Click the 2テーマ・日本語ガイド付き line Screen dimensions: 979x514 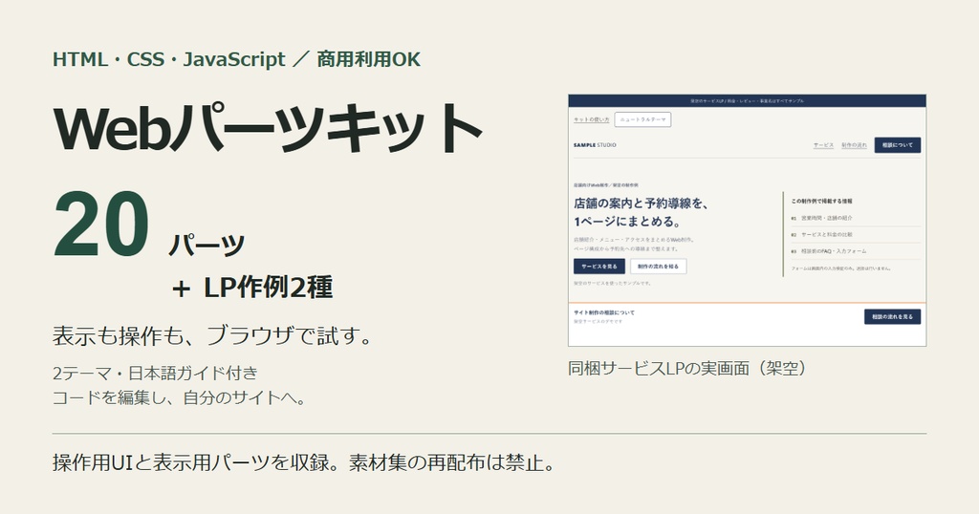[x=155, y=373]
